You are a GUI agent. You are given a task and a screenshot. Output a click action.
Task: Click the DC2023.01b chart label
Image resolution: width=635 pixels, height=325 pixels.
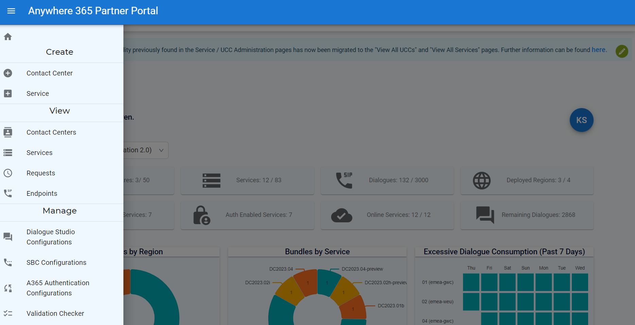point(391,306)
